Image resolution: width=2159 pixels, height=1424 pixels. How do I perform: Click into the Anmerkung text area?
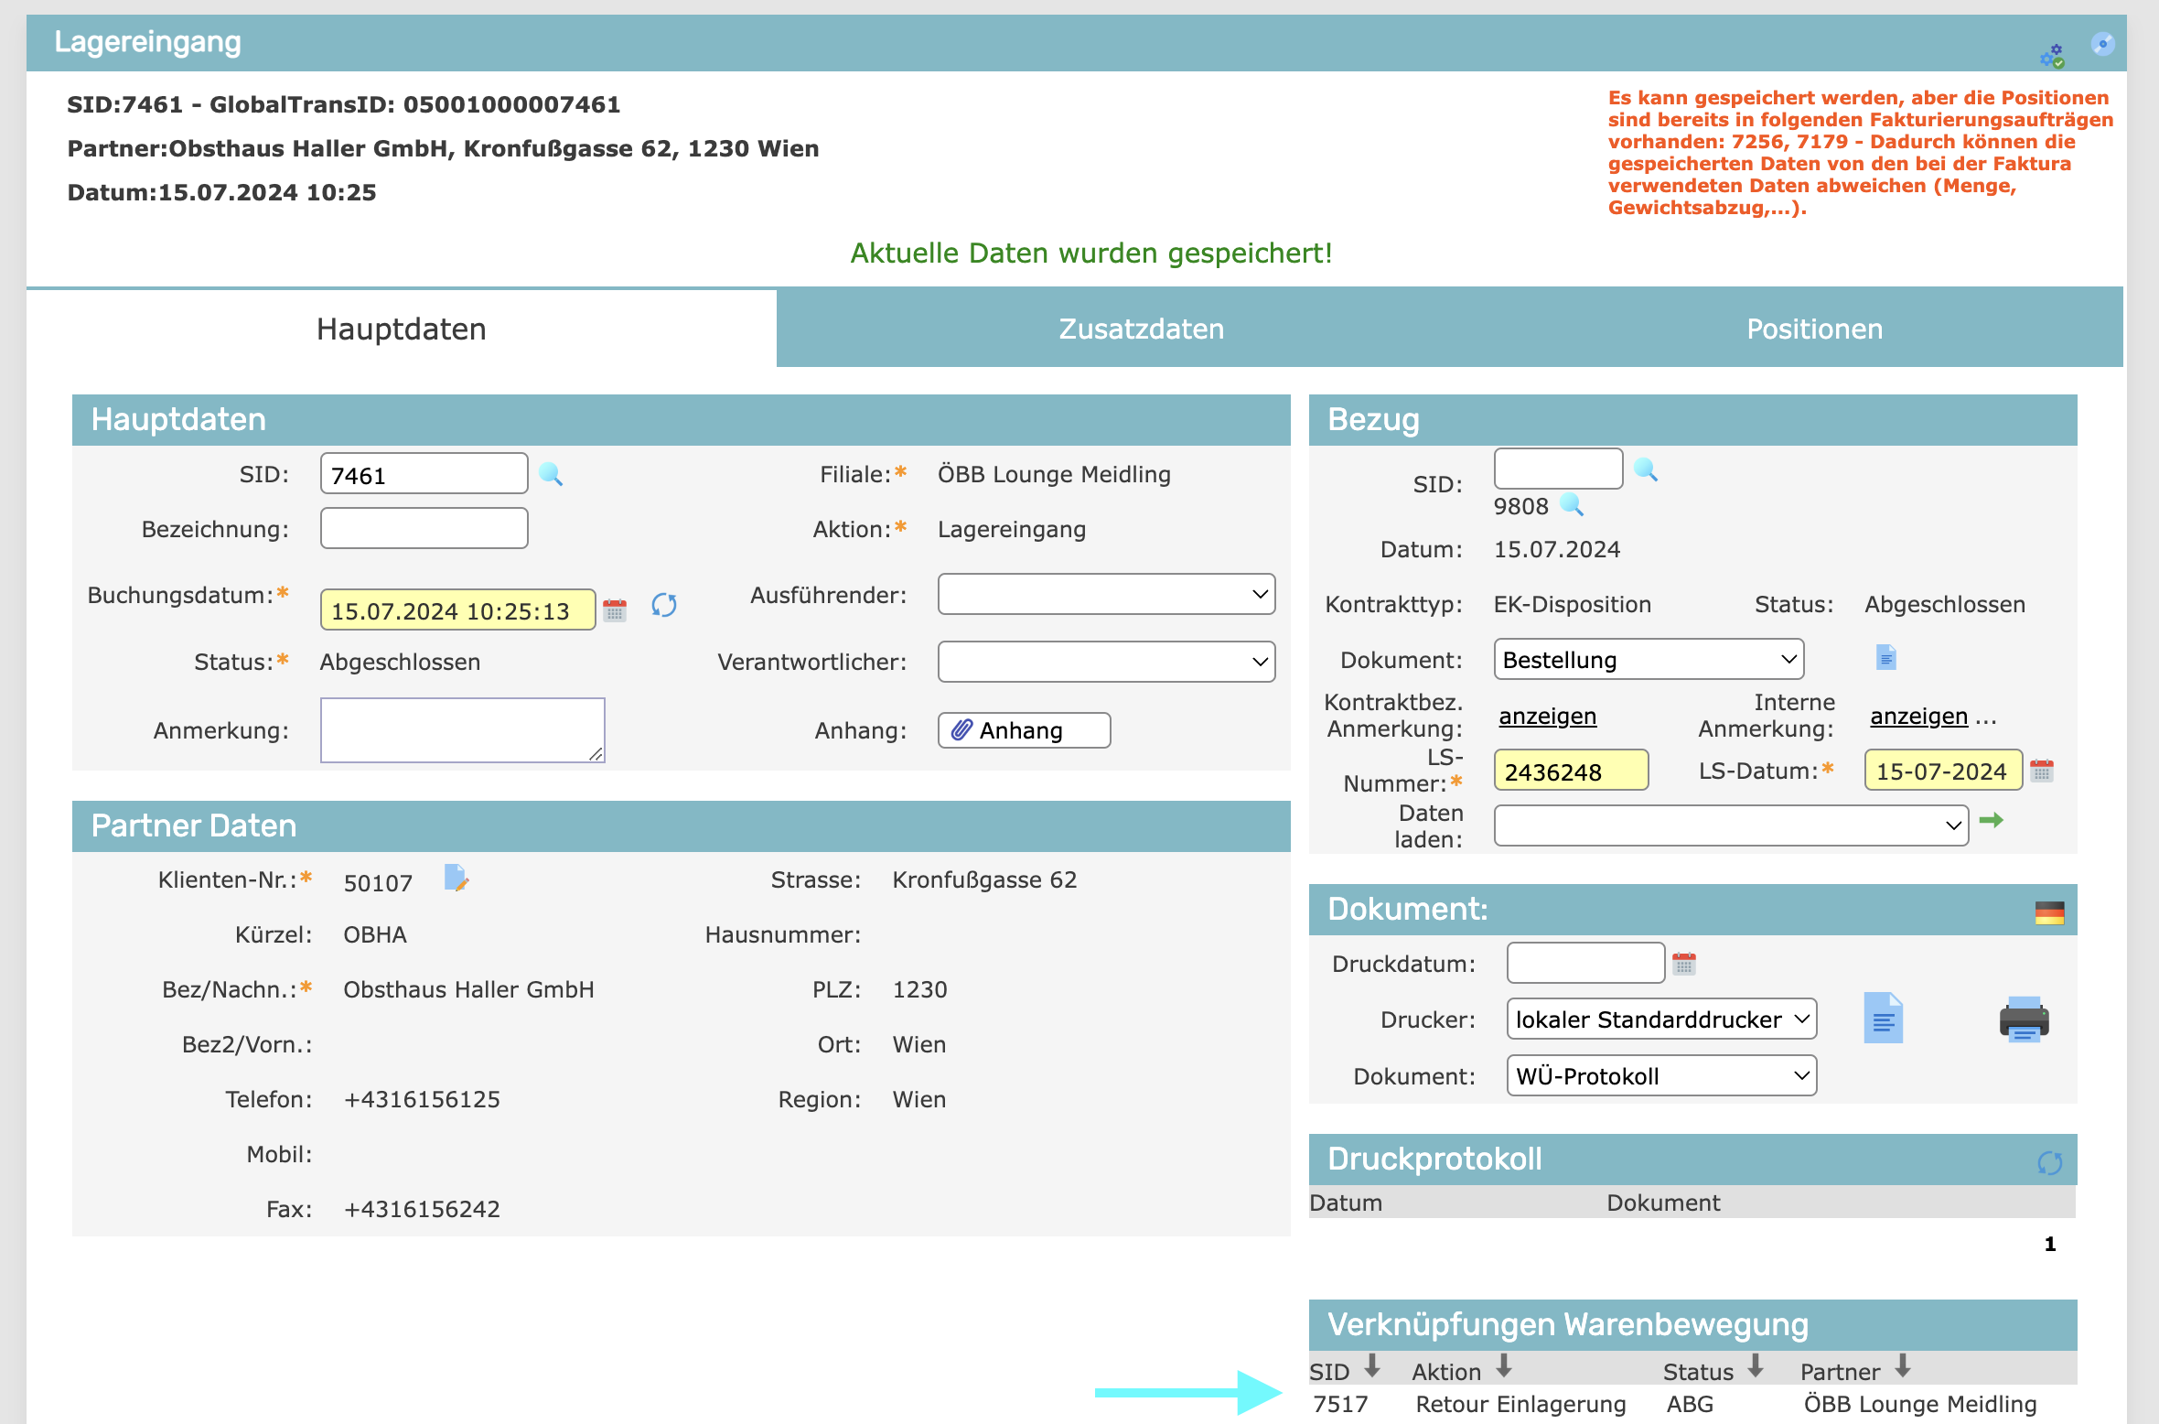[462, 729]
